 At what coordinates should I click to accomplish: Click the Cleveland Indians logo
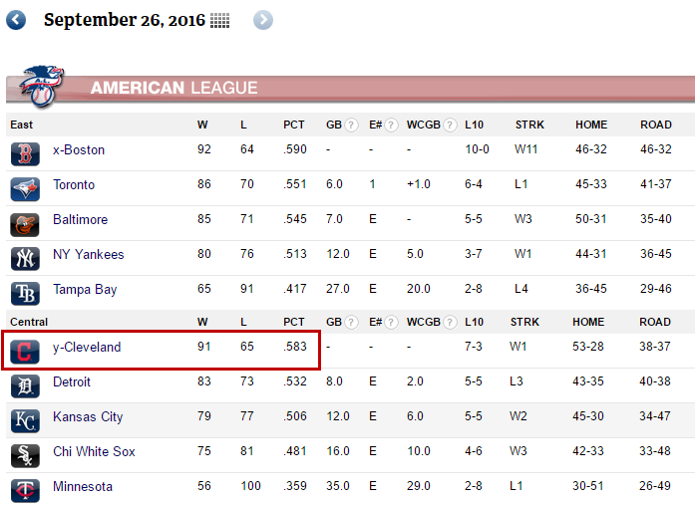click(x=25, y=352)
